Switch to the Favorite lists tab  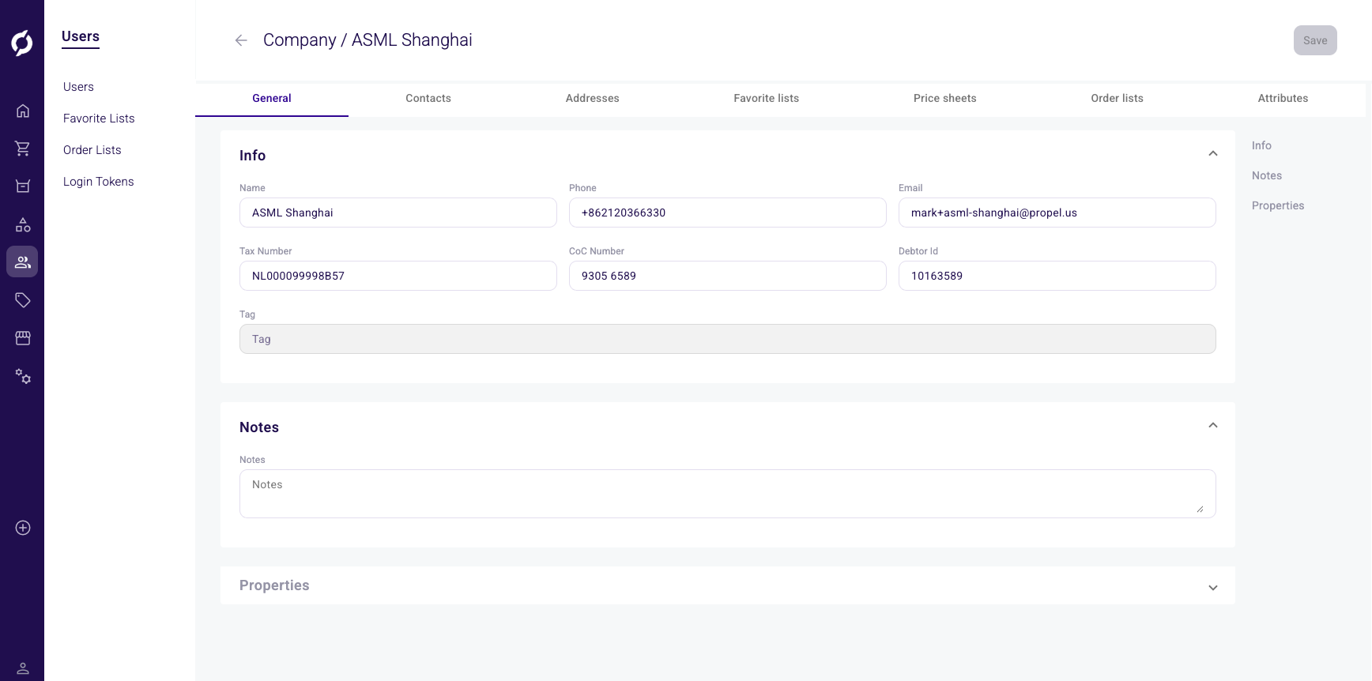click(x=767, y=99)
